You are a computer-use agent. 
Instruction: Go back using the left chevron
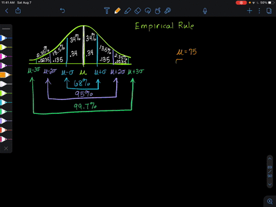(x=7, y=11)
